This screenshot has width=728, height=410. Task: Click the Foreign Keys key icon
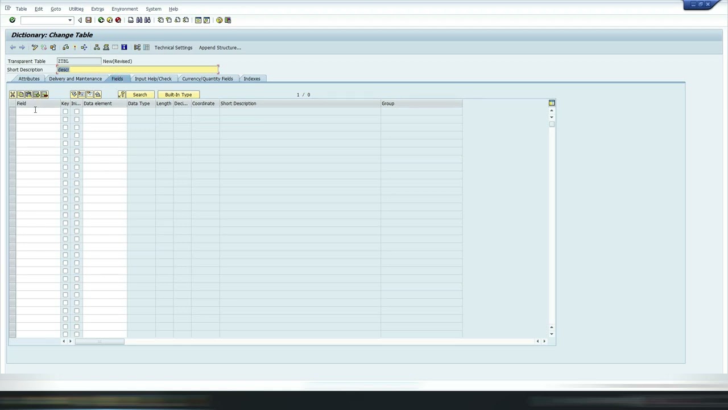pos(122,95)
